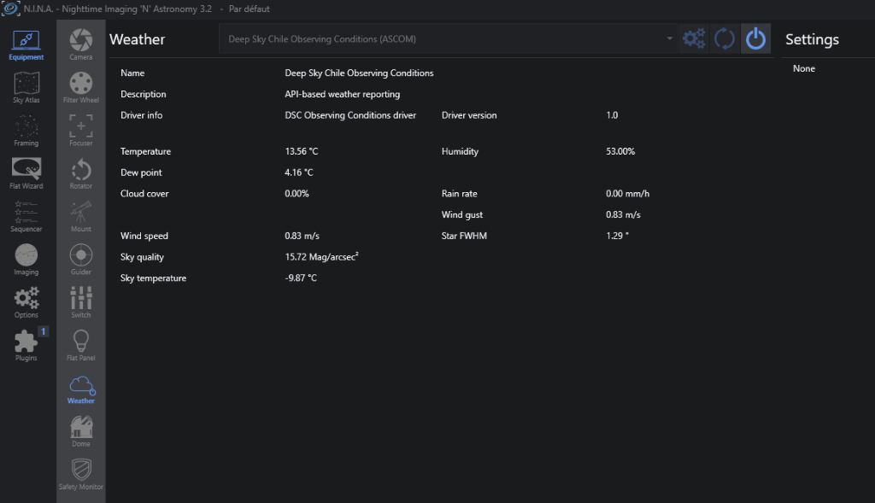Open the Sky Atlas section
This screenshot has height=503, width=875.
click(26, 88)
